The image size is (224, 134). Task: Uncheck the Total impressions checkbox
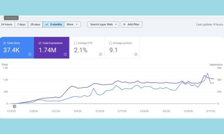[x=40, y=43]
